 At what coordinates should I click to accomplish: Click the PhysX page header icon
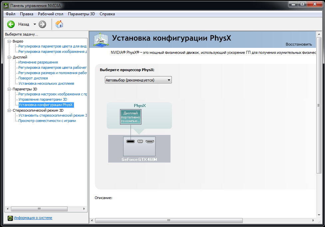101,39
